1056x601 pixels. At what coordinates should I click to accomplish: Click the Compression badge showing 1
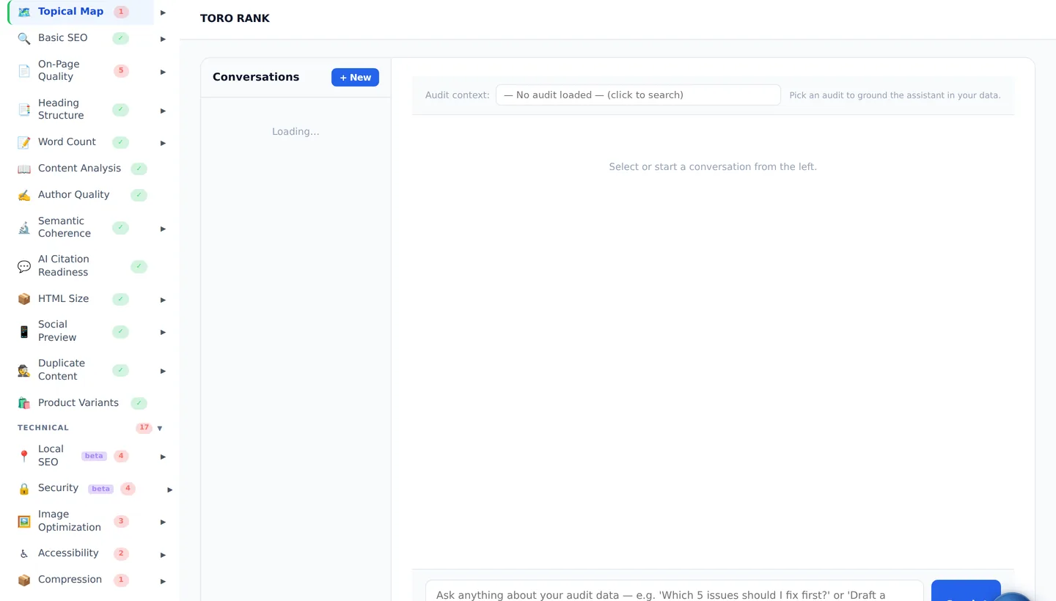(121, 580)
